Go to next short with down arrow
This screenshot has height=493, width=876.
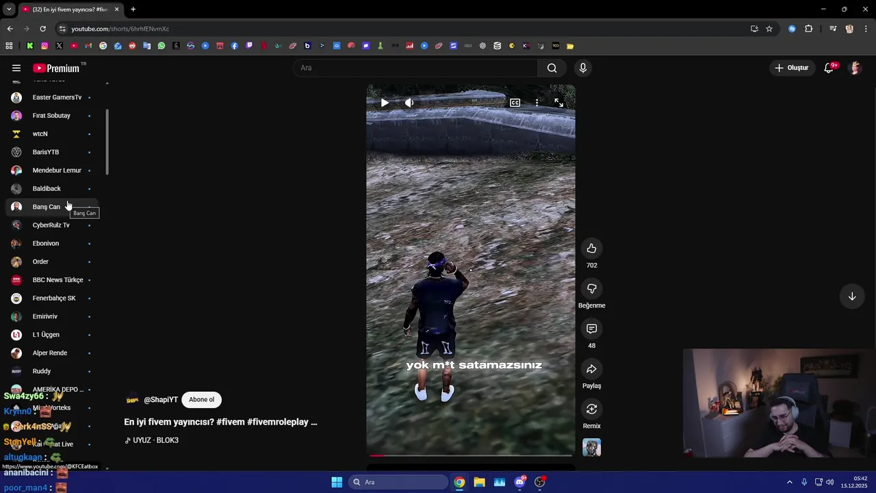[852, 296]
